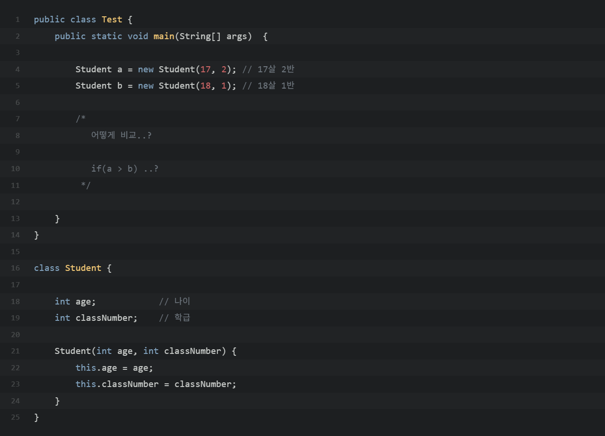605x436 pixels.
Task: Click the class name Test
Action: [112, 20]
